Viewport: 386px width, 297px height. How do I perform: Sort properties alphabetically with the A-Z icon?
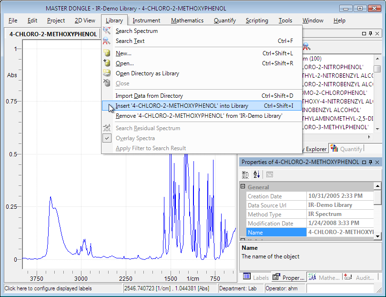click(x=256, y=174)
